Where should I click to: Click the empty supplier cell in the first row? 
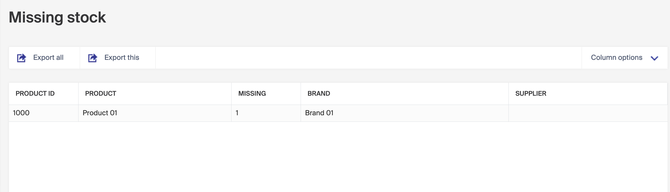click(588, 113)
